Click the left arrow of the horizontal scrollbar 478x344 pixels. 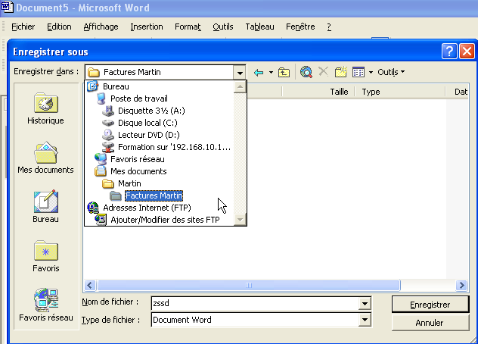(x=90, y=286)
